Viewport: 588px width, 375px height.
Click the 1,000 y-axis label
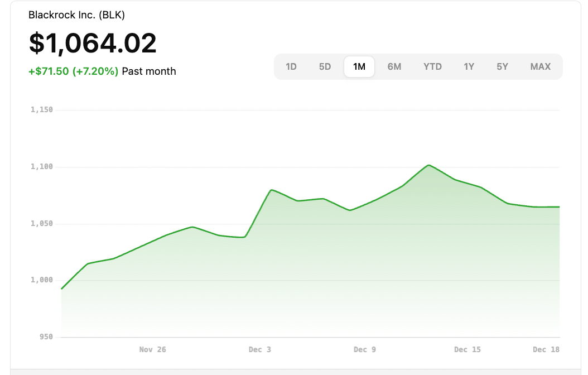42,280
